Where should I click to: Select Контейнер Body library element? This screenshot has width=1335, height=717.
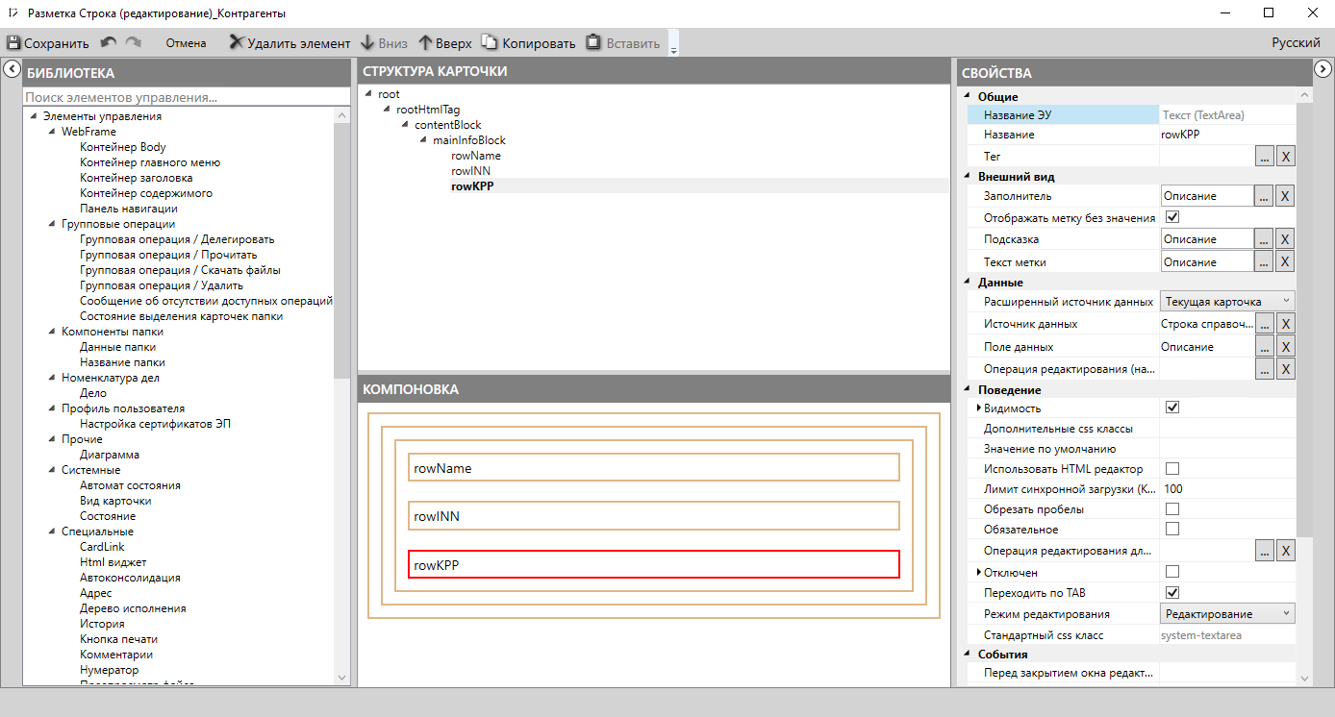click(123, 147)
